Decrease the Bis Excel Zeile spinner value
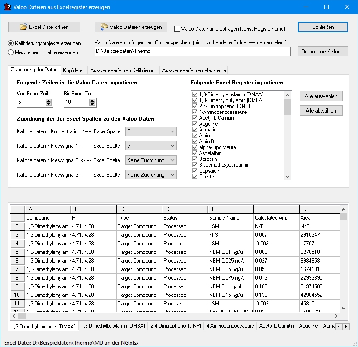 [92, 105]
